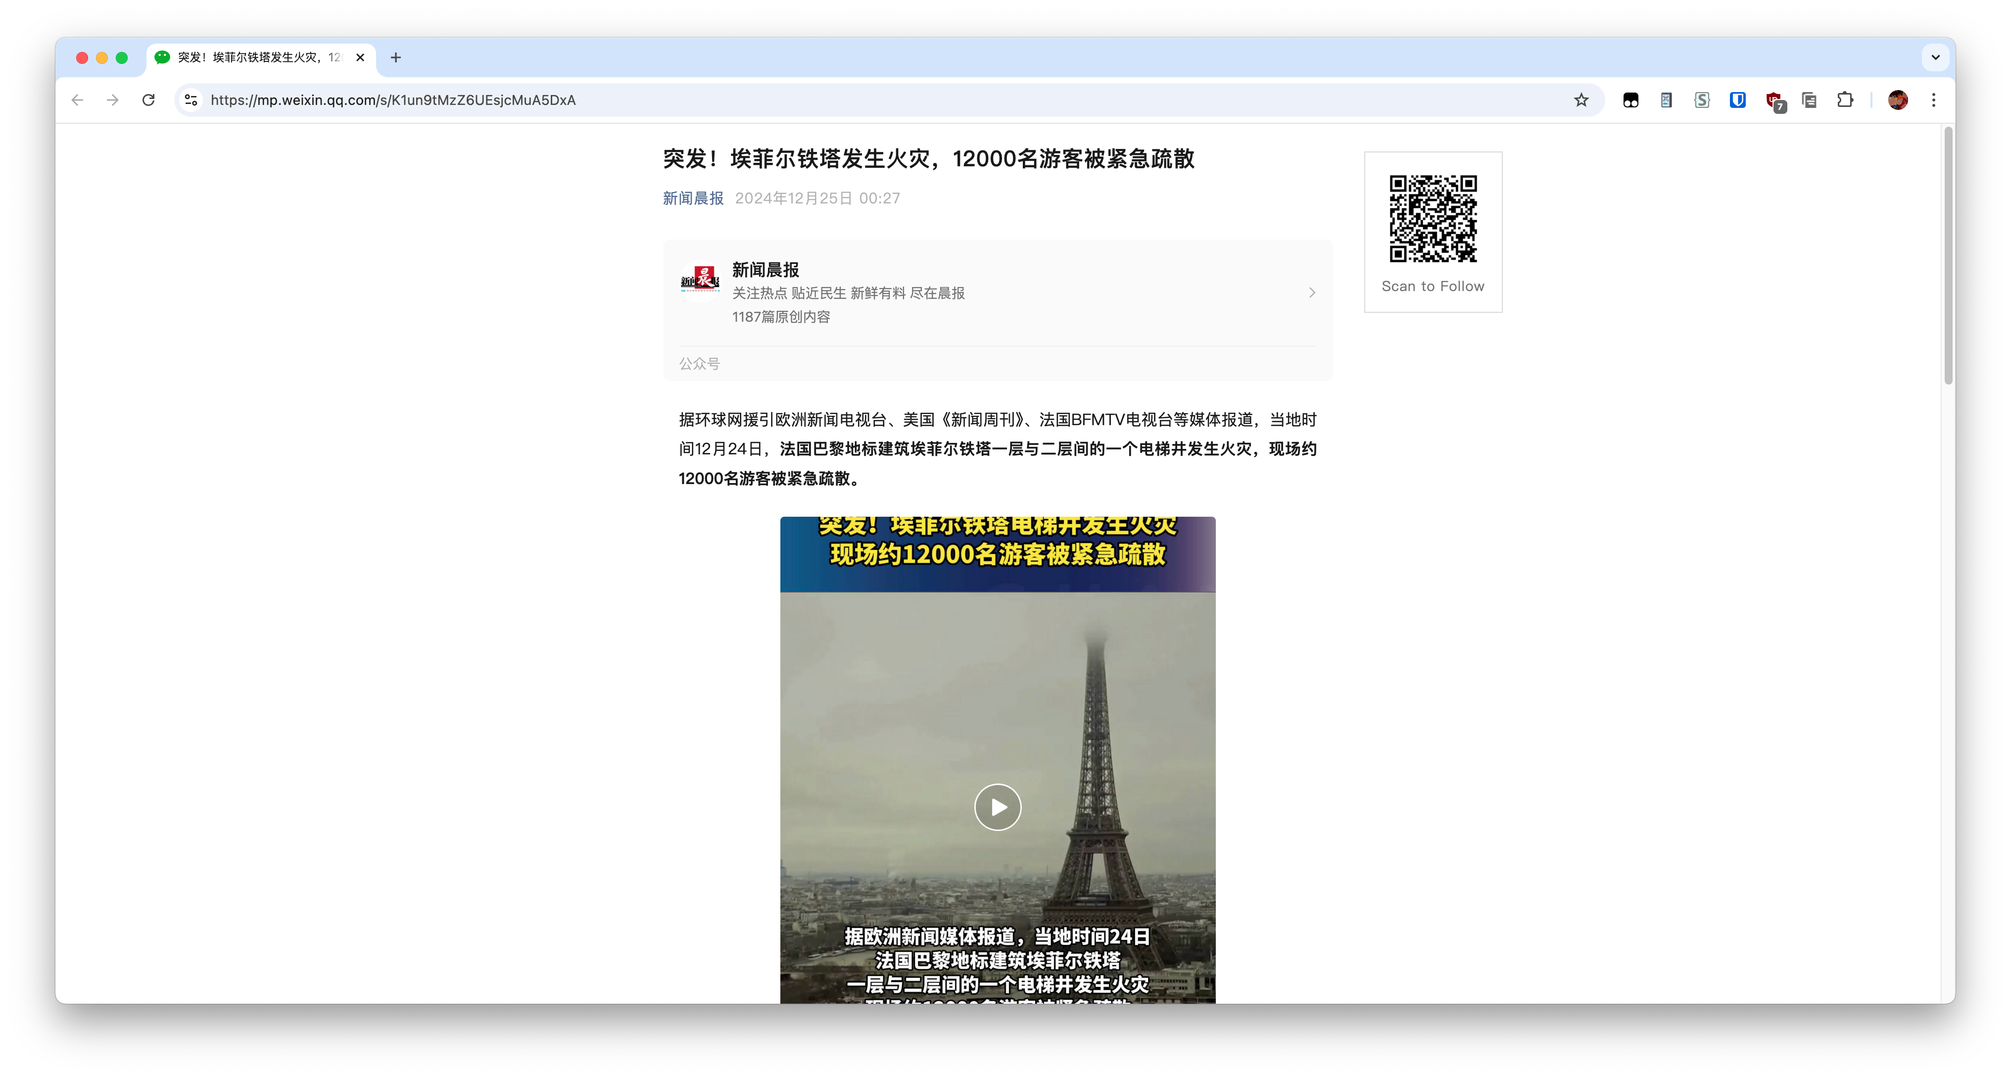Open the Extensions puzzle-piece menu
2011x1077 pixels.
[1846, 100]
